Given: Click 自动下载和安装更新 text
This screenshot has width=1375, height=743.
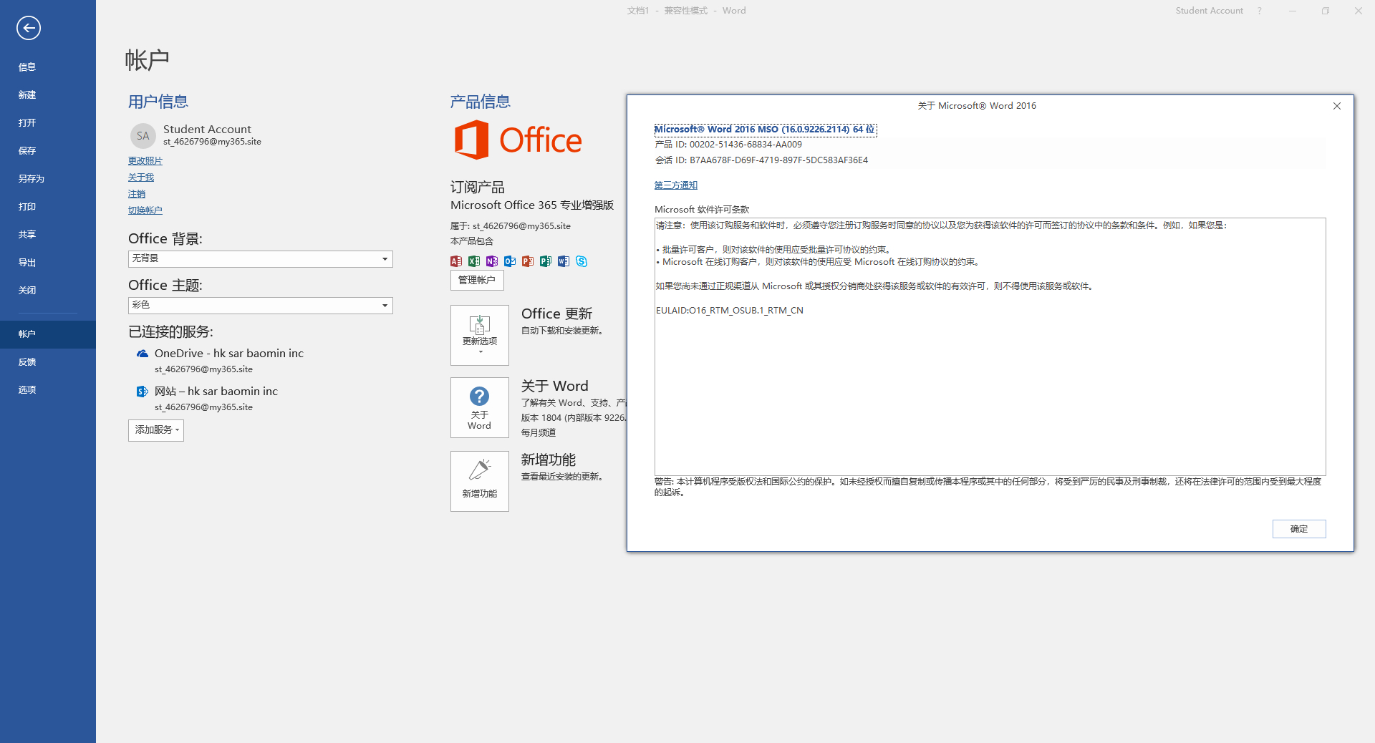Looking at the screenshot, I should coord(563,331).
